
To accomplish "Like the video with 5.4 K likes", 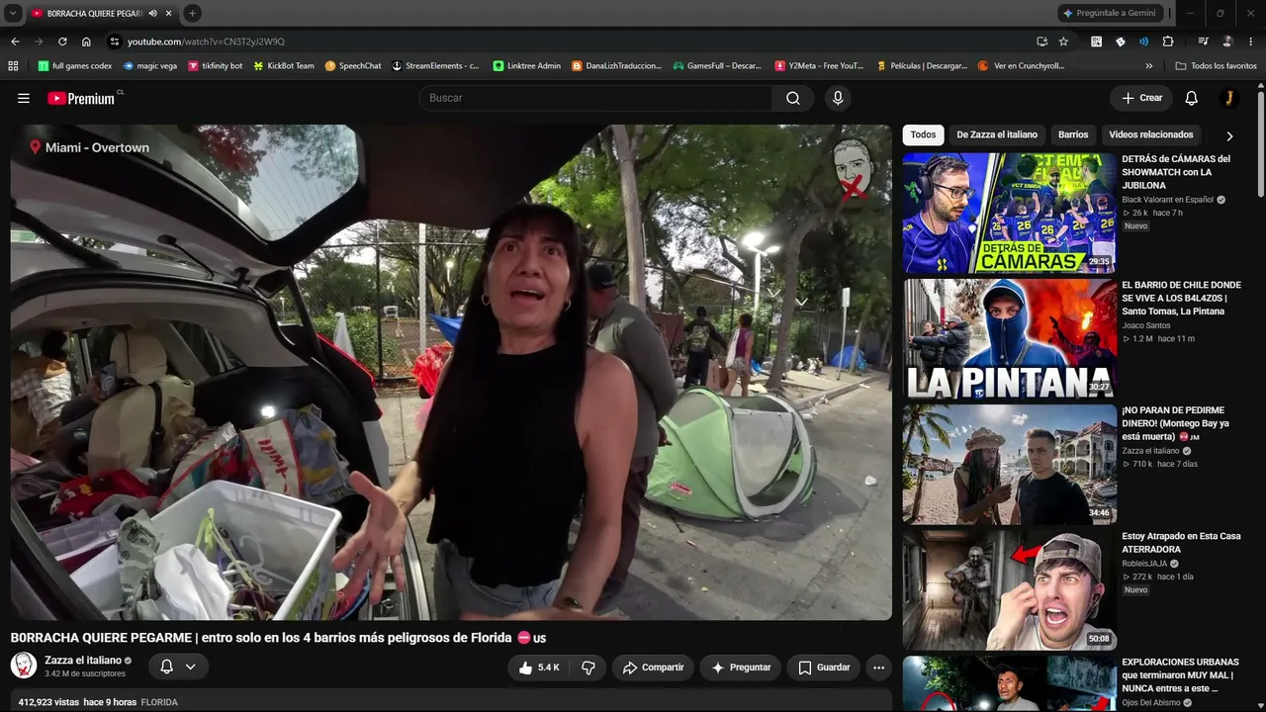I will click(x=538, y=667).
